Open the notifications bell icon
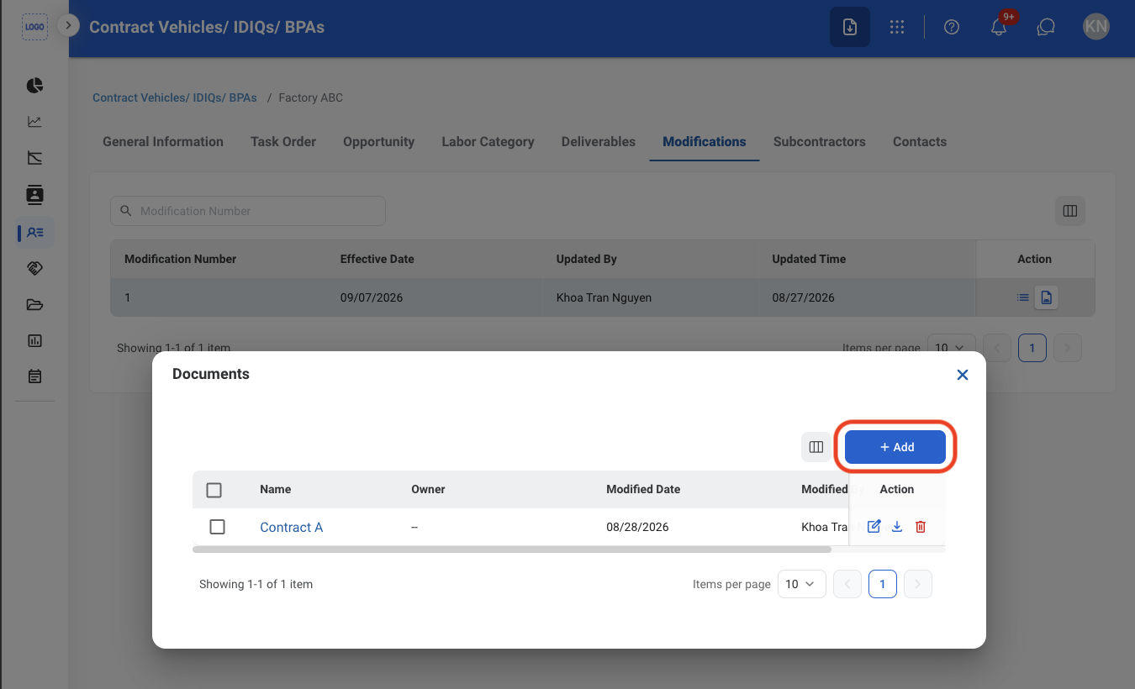This screenshot has width=1135, height=689. 999,27
